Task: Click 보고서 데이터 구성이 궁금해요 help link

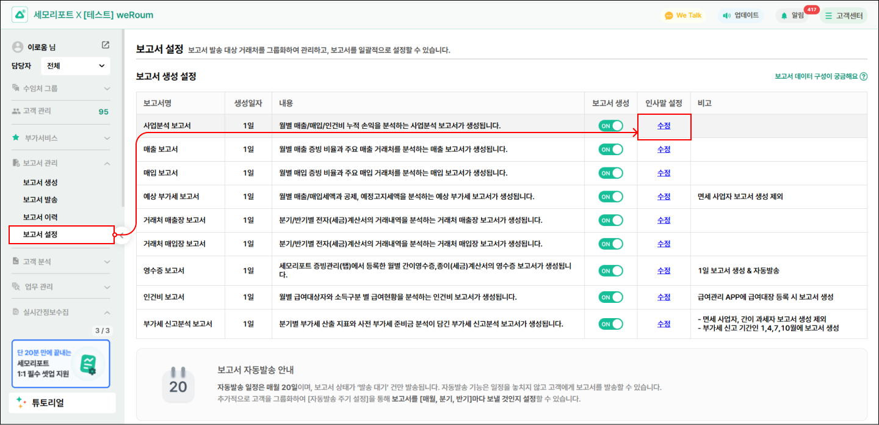Action: 820,76
